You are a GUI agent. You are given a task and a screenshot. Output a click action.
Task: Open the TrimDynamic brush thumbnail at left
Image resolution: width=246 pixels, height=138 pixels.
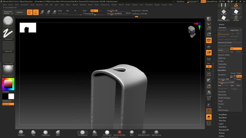point(8,22)
